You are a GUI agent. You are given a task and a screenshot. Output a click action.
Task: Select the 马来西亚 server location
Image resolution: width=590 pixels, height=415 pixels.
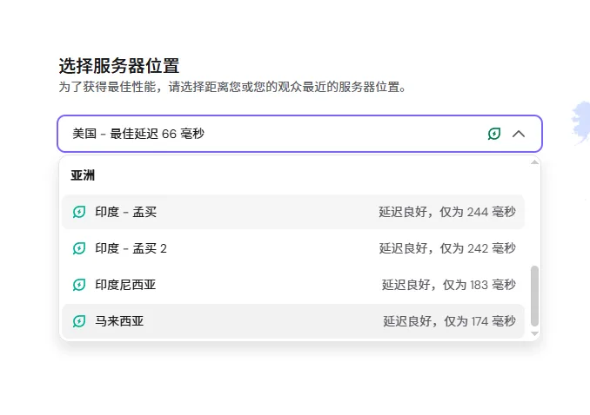[x=293, y=321]
